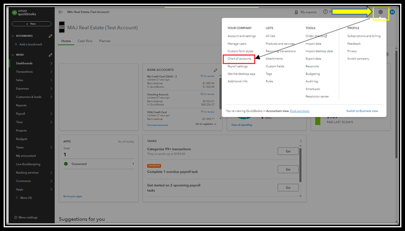Screen dimensions: 405x231
Task: Click the company logo thumbnail
Action: (x=62, y=28)
